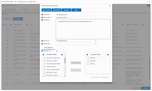The width and height of the screenshot is (152, 91).
Task: Click the info icon beside Field Name
Action: click(42, 15)
